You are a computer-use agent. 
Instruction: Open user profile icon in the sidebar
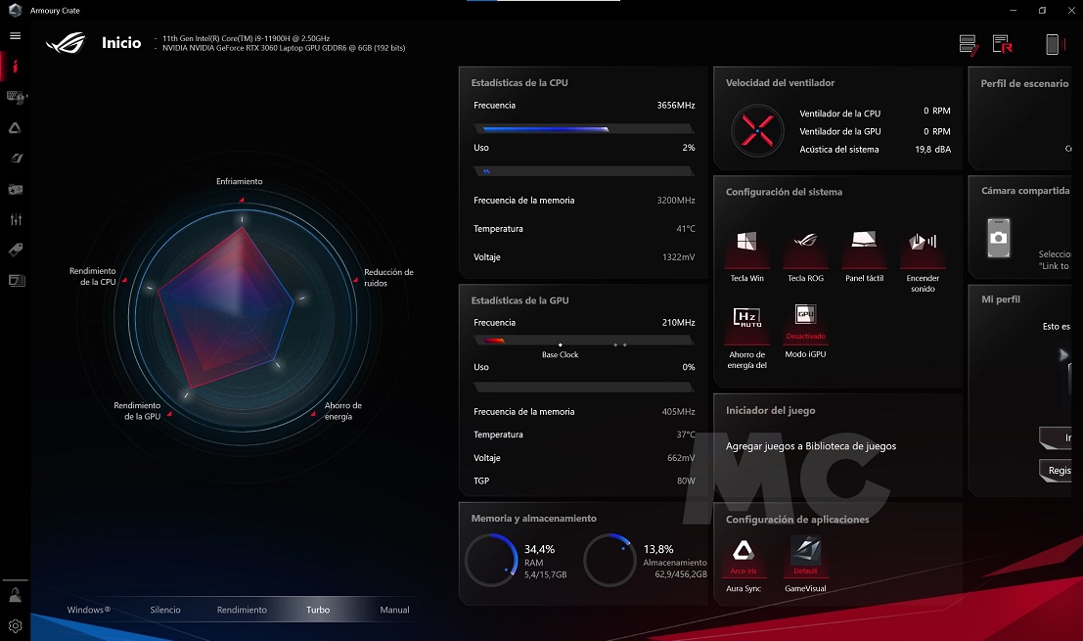pyautogui.click(x=16, y=594)
